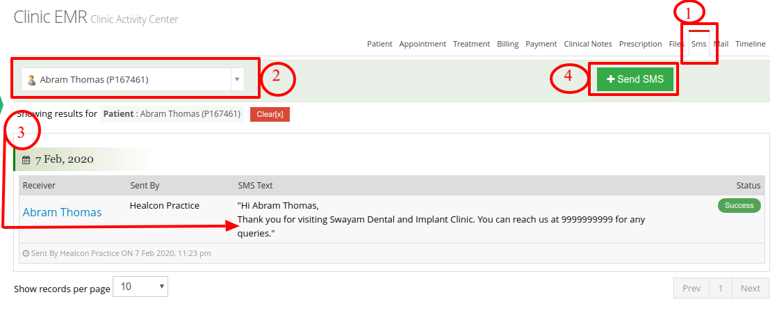Screen dimensions: 777x313
Task: Click the Status column header
Action: point(749,186)
